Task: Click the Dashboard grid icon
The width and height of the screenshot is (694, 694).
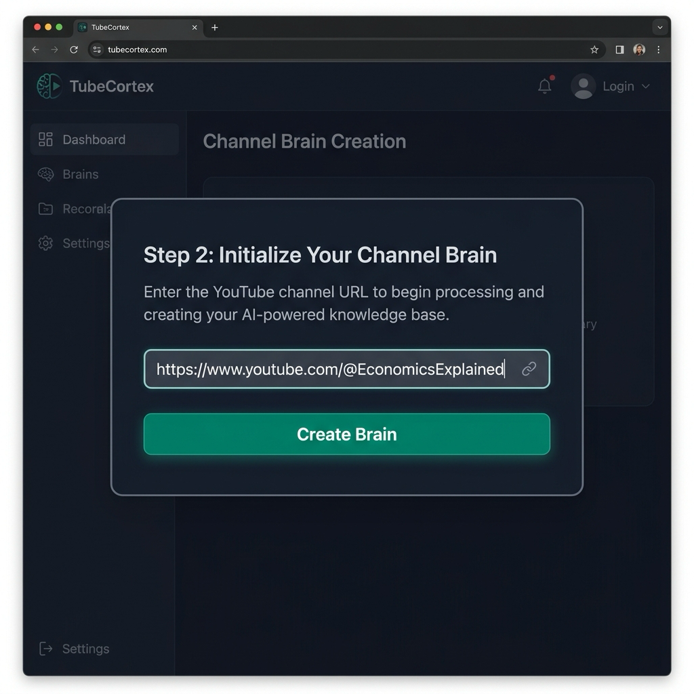Action: (45, 140)
